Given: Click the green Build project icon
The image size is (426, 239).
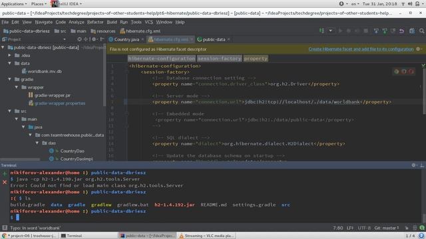Looking at the screenshot, I should click(x=322, y=31).
